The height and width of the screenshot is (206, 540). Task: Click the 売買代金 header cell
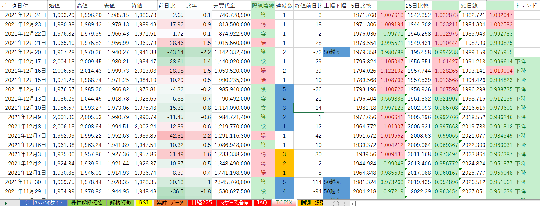[231, 6]
